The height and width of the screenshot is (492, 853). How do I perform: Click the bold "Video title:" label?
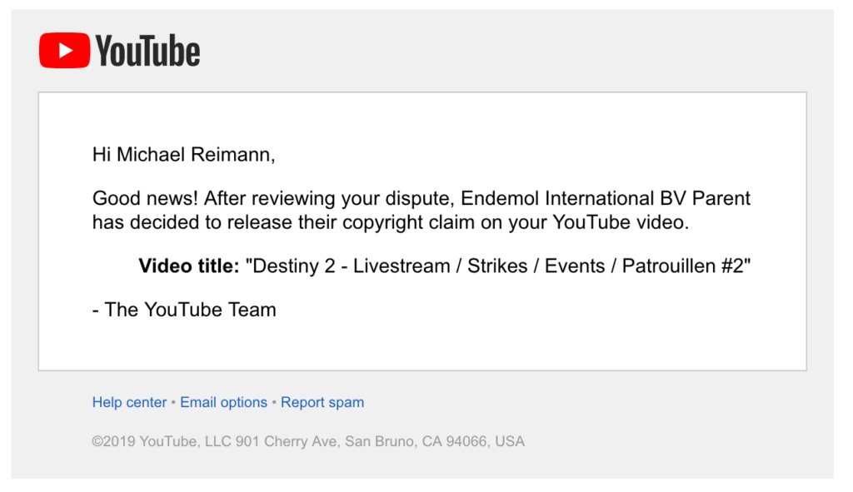[189, 266]
